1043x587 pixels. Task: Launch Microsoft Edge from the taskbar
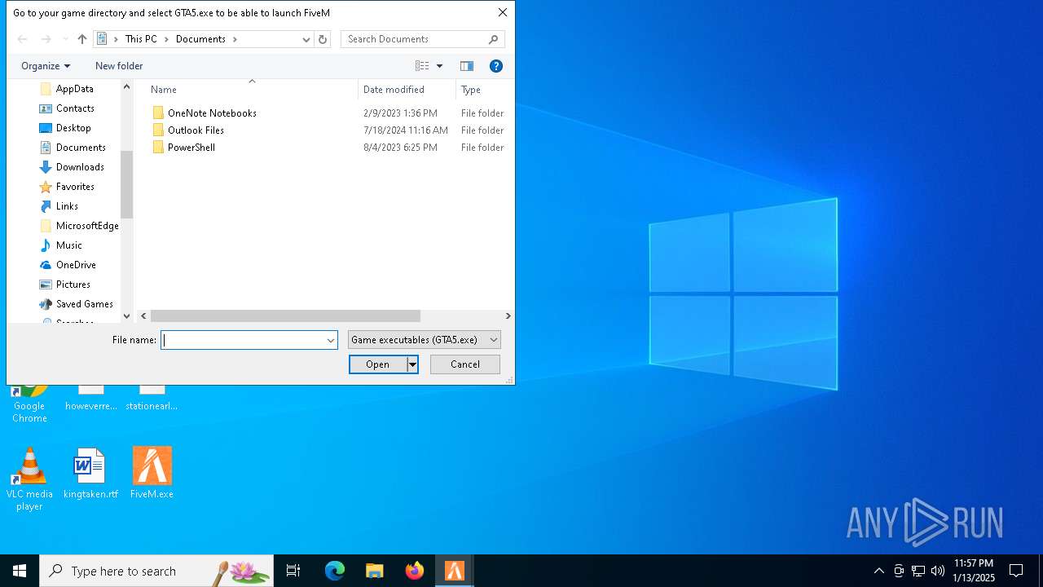coord(335,571)
